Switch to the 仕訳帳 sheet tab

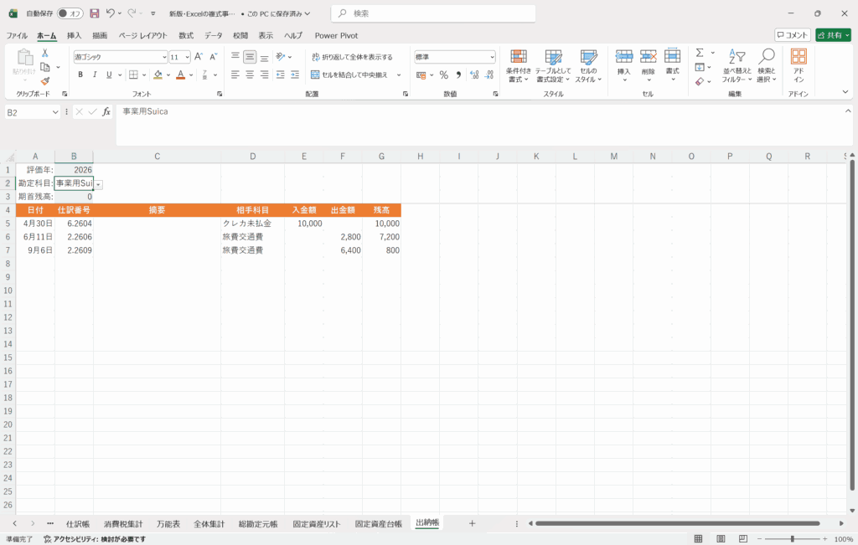[78, 523]
